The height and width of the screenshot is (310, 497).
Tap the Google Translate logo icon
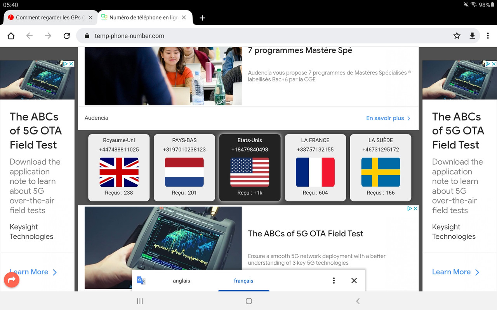(141, 281)
